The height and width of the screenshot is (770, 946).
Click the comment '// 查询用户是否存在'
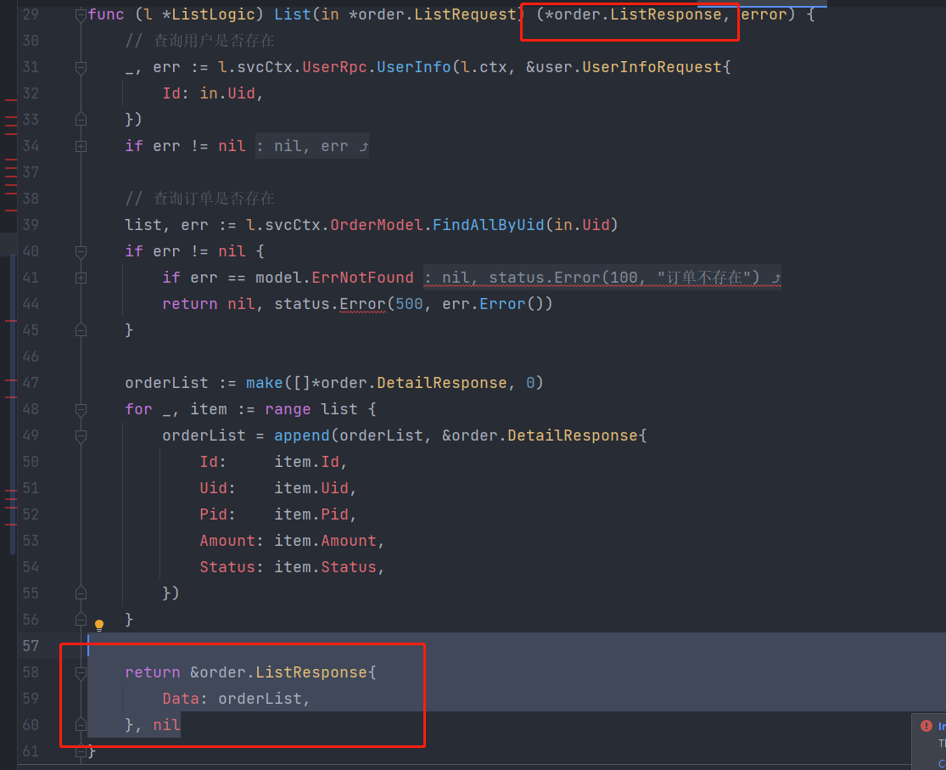coord(199,41)
